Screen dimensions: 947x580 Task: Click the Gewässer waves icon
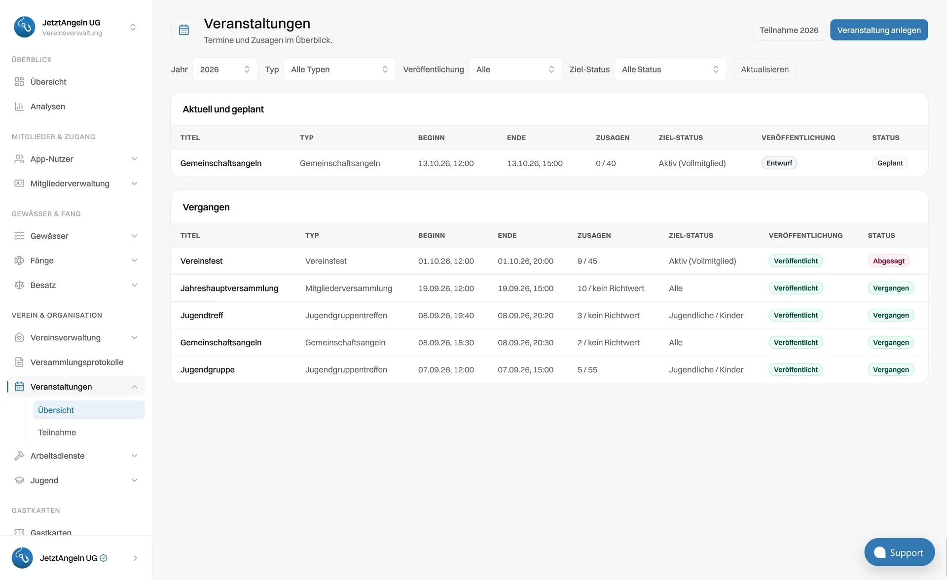tap(19, 236)
